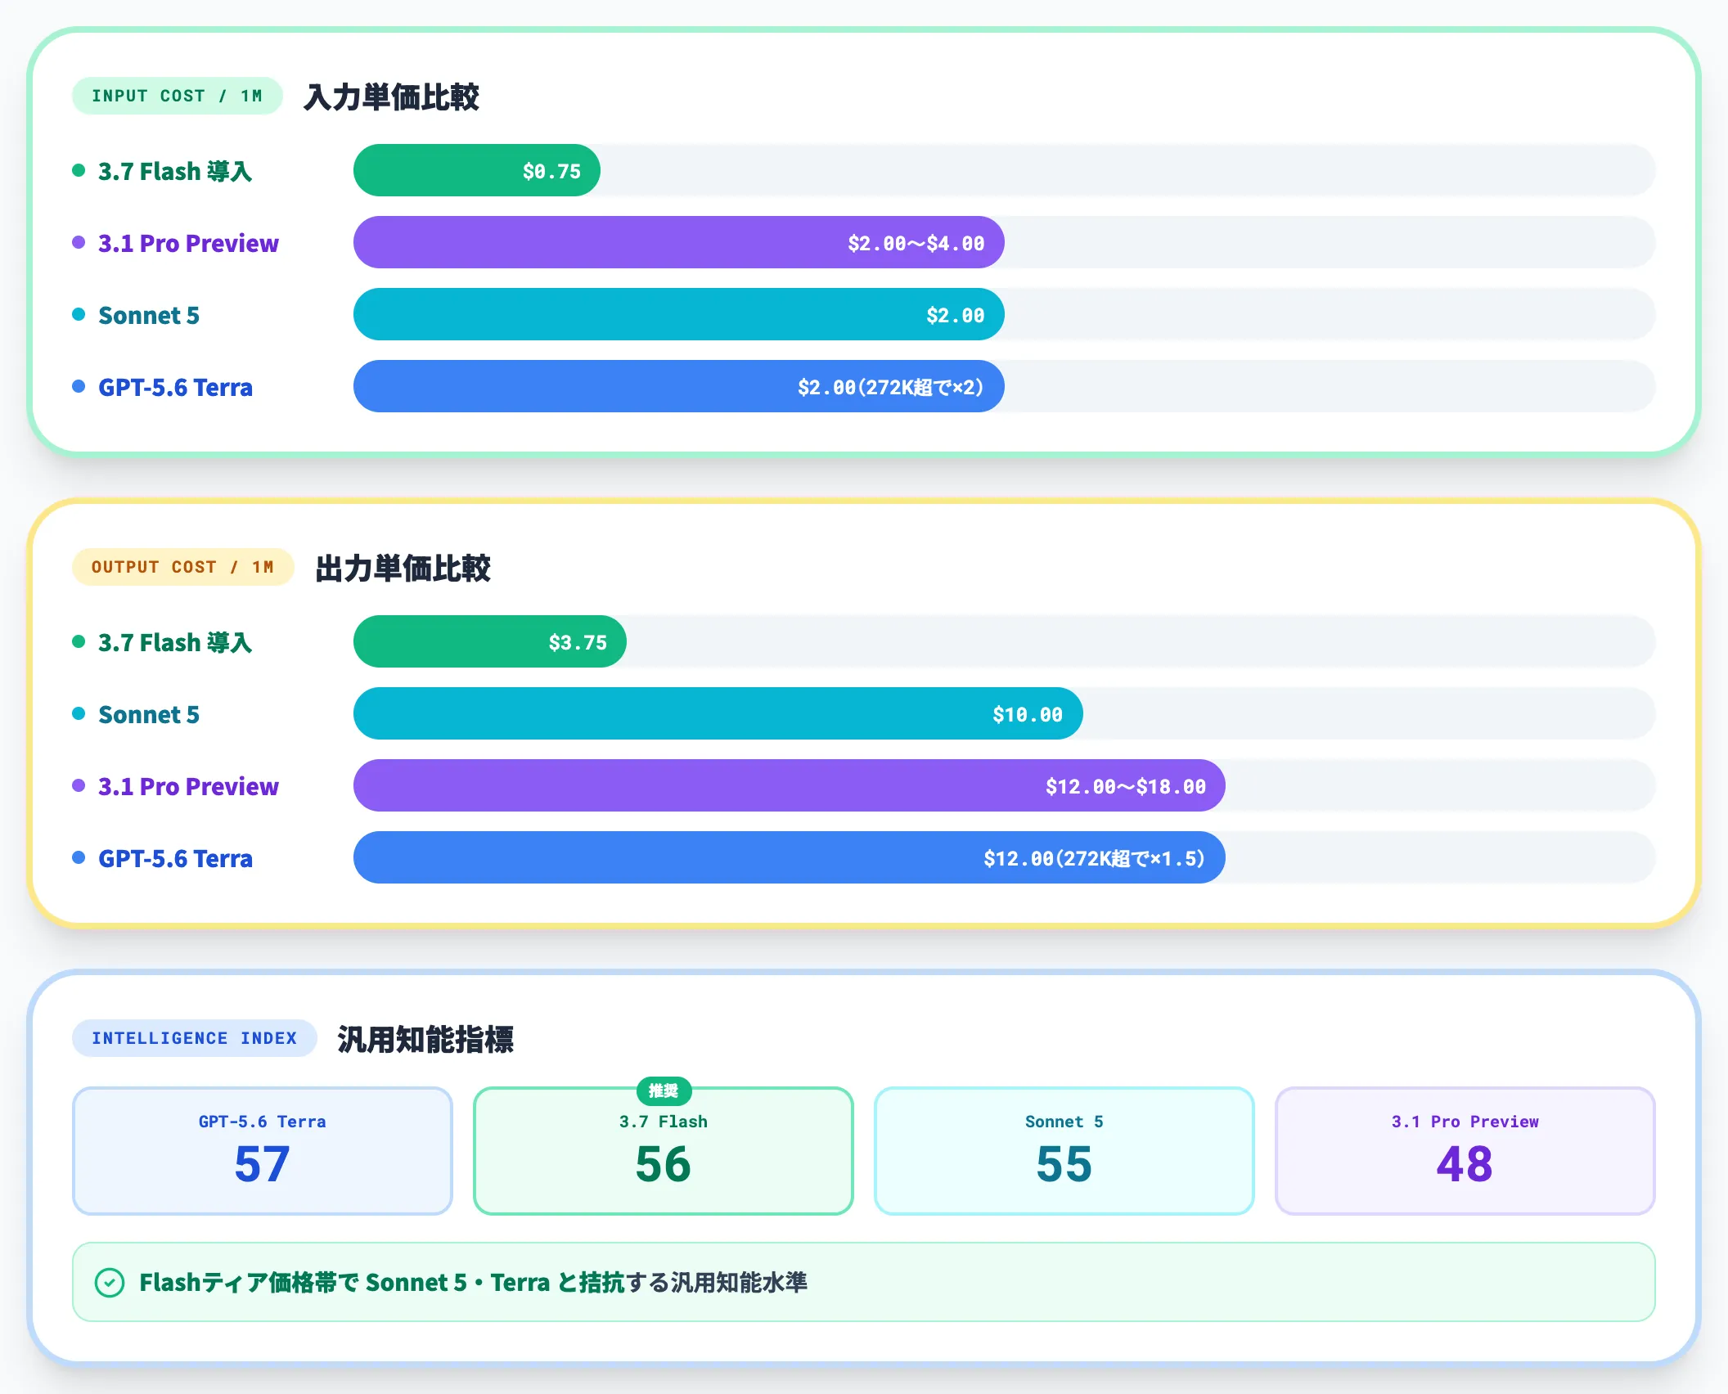Open the Sonnet 5 score card
The height and width of the screenshot is (1394, 1728).
coord(1064,1151)
